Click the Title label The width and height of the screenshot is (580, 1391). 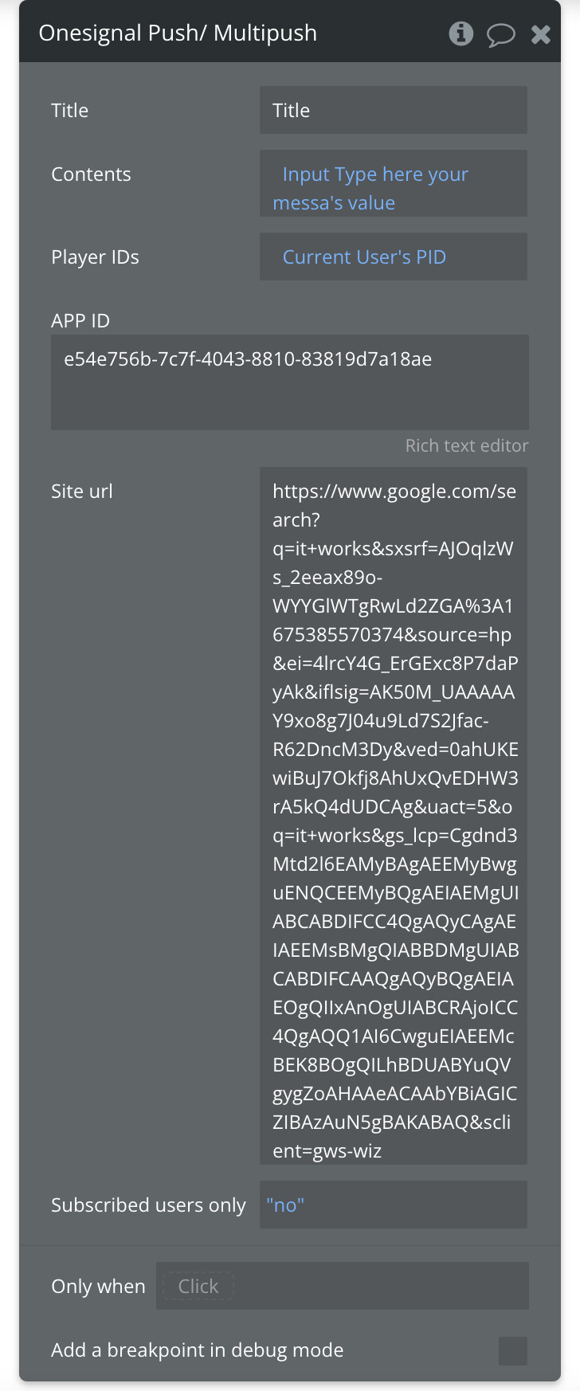click(x=69, y=110)
